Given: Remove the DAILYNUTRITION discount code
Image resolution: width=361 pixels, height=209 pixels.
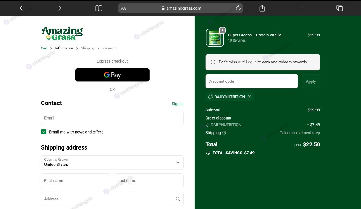Looking at the screenshot, I should [250, 97].
